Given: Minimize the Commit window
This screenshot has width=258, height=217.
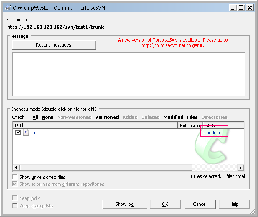Looking at the screenshot, I should pos(233,8).
